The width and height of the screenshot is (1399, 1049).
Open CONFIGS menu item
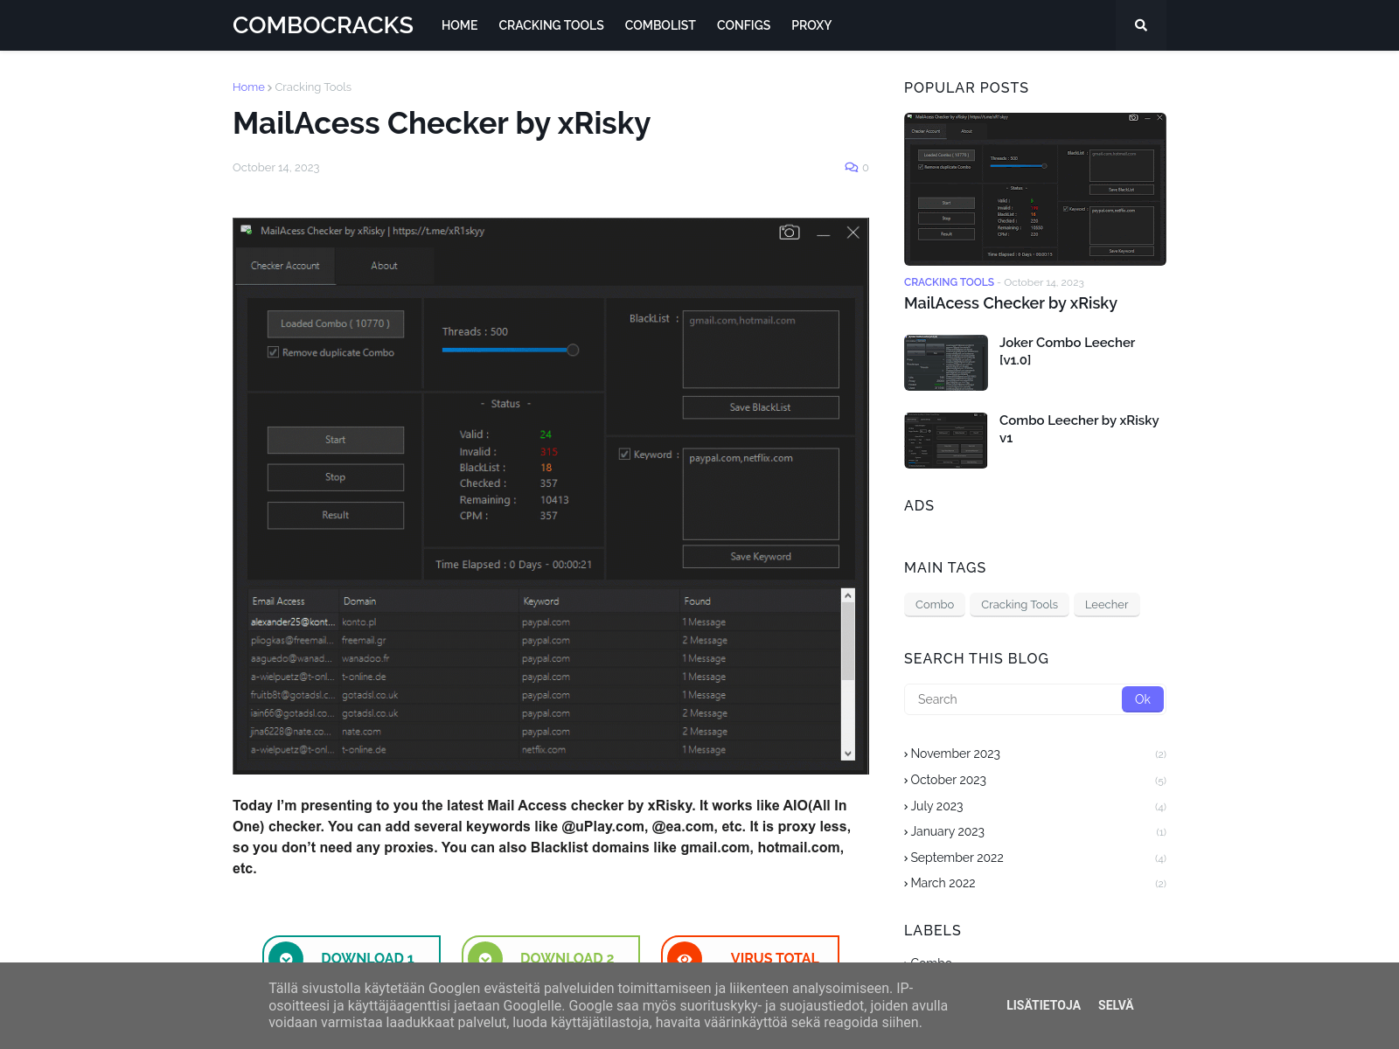tap(743, 25)
